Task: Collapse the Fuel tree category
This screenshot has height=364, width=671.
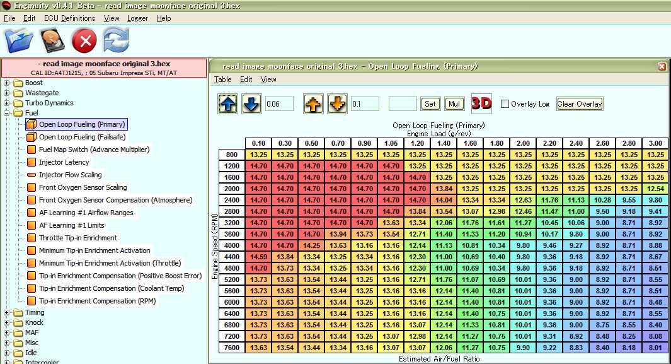Action: pyautogui.click(x=7, y=113)
